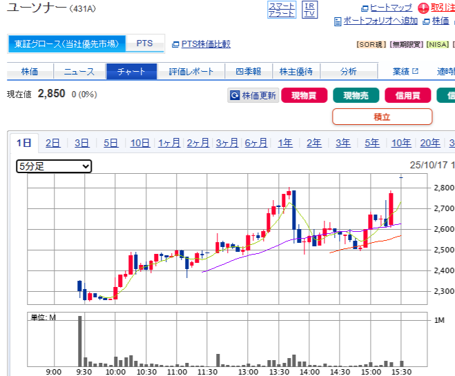This screenshot has width=455, height=376.
Task: Click the tall 9:30 volume bar
Action: (x=80, y=340)
